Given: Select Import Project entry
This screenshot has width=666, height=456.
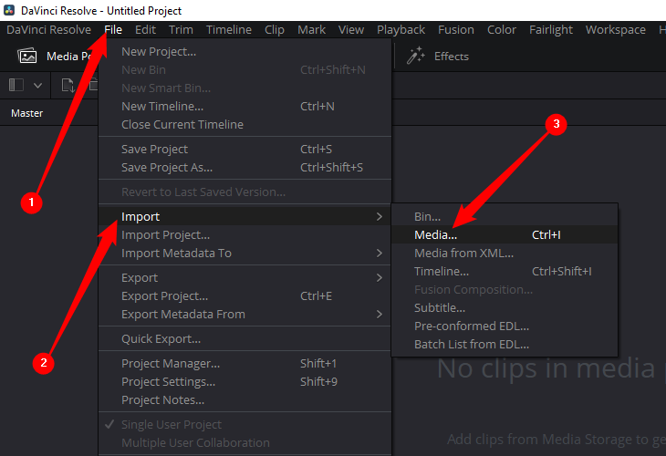Looking at the screenshot, I should tap(245, 234).
